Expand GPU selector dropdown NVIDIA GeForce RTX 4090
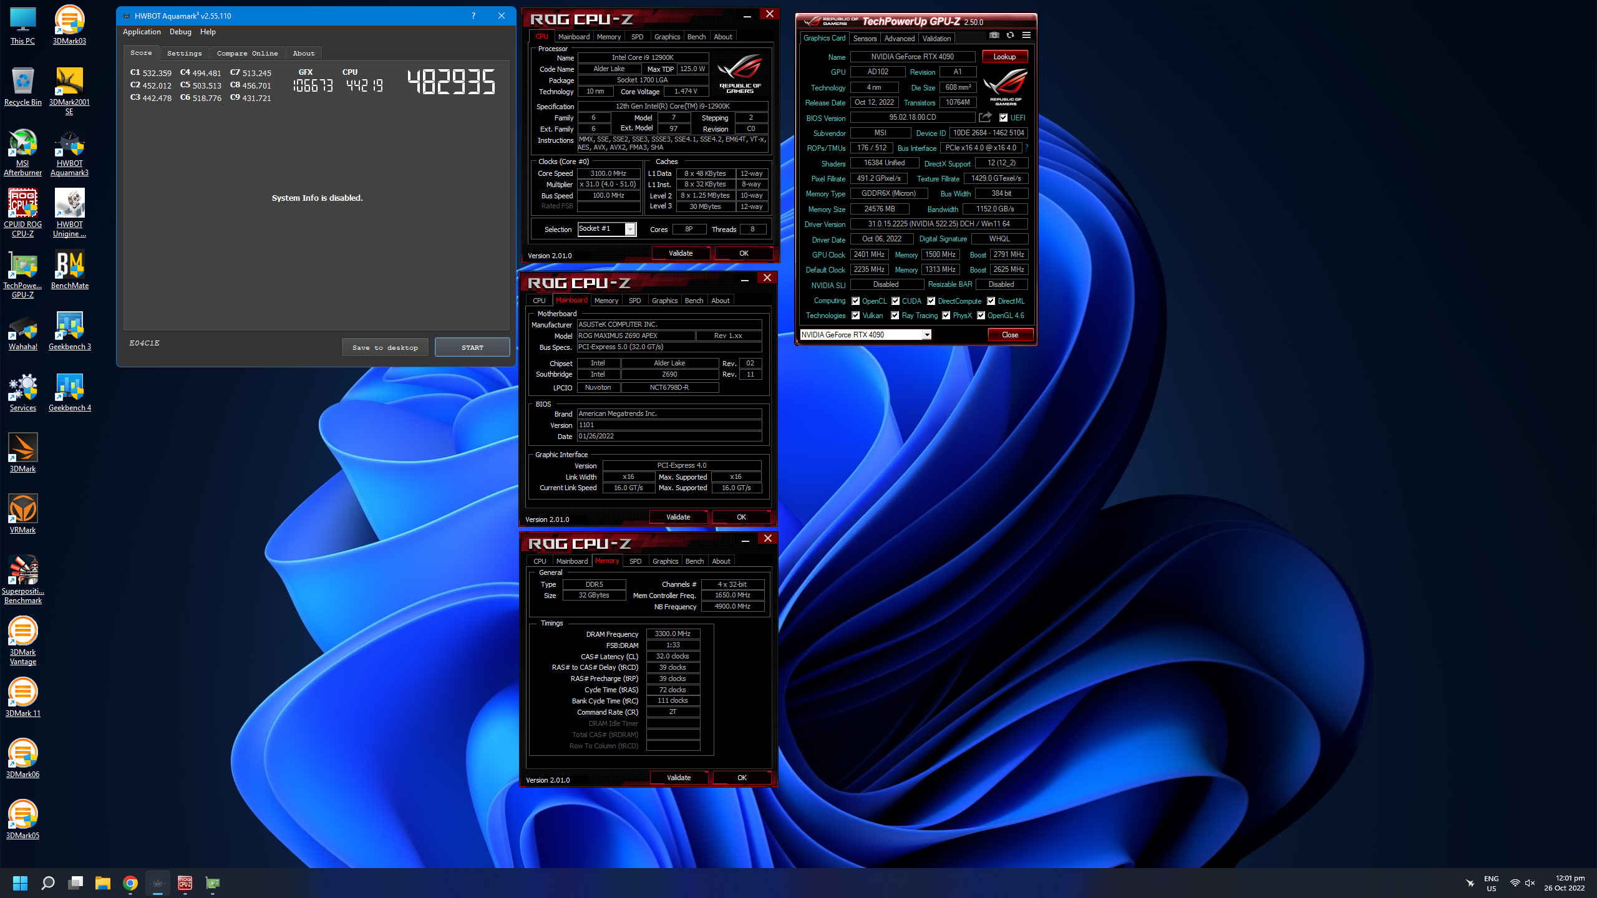 [x=927, y=335]
